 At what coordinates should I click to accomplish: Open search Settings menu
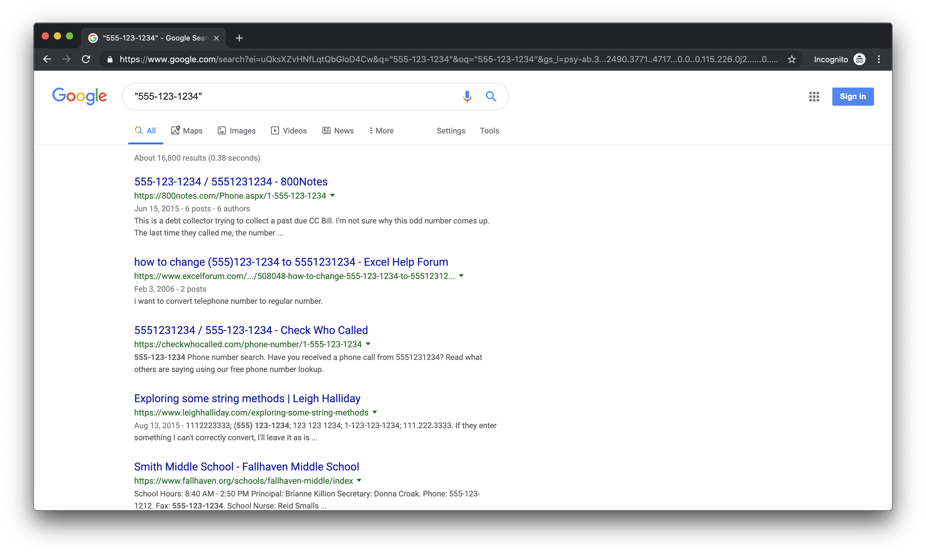click(x=451, y=130)
